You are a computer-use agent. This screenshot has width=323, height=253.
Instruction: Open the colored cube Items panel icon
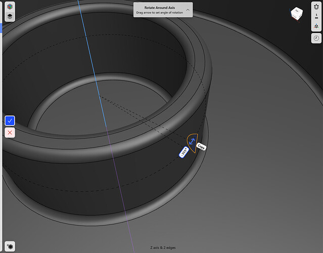click(x=10, y=7)
